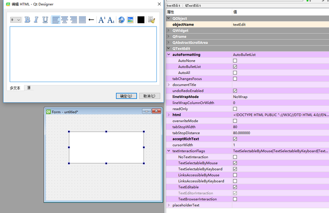Apply justified text alignment
The width and height of the screenshot is (329, 213).
82,20
